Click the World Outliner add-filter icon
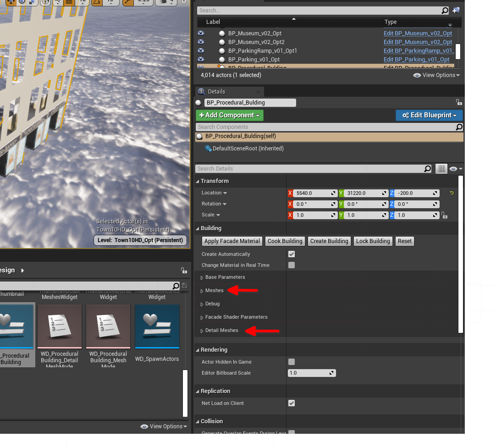Image resolution: width=496 pixels, height=448 pixels. (456, 10)
